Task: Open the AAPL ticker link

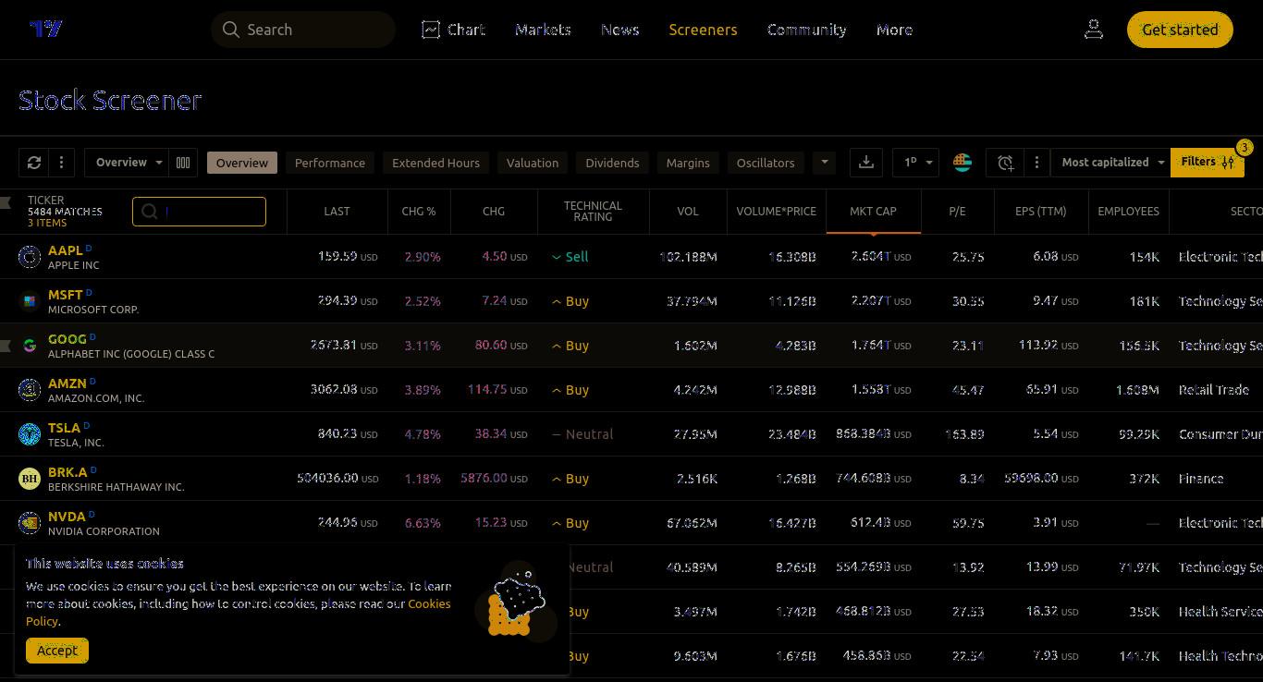Action: tap(65, 250)
